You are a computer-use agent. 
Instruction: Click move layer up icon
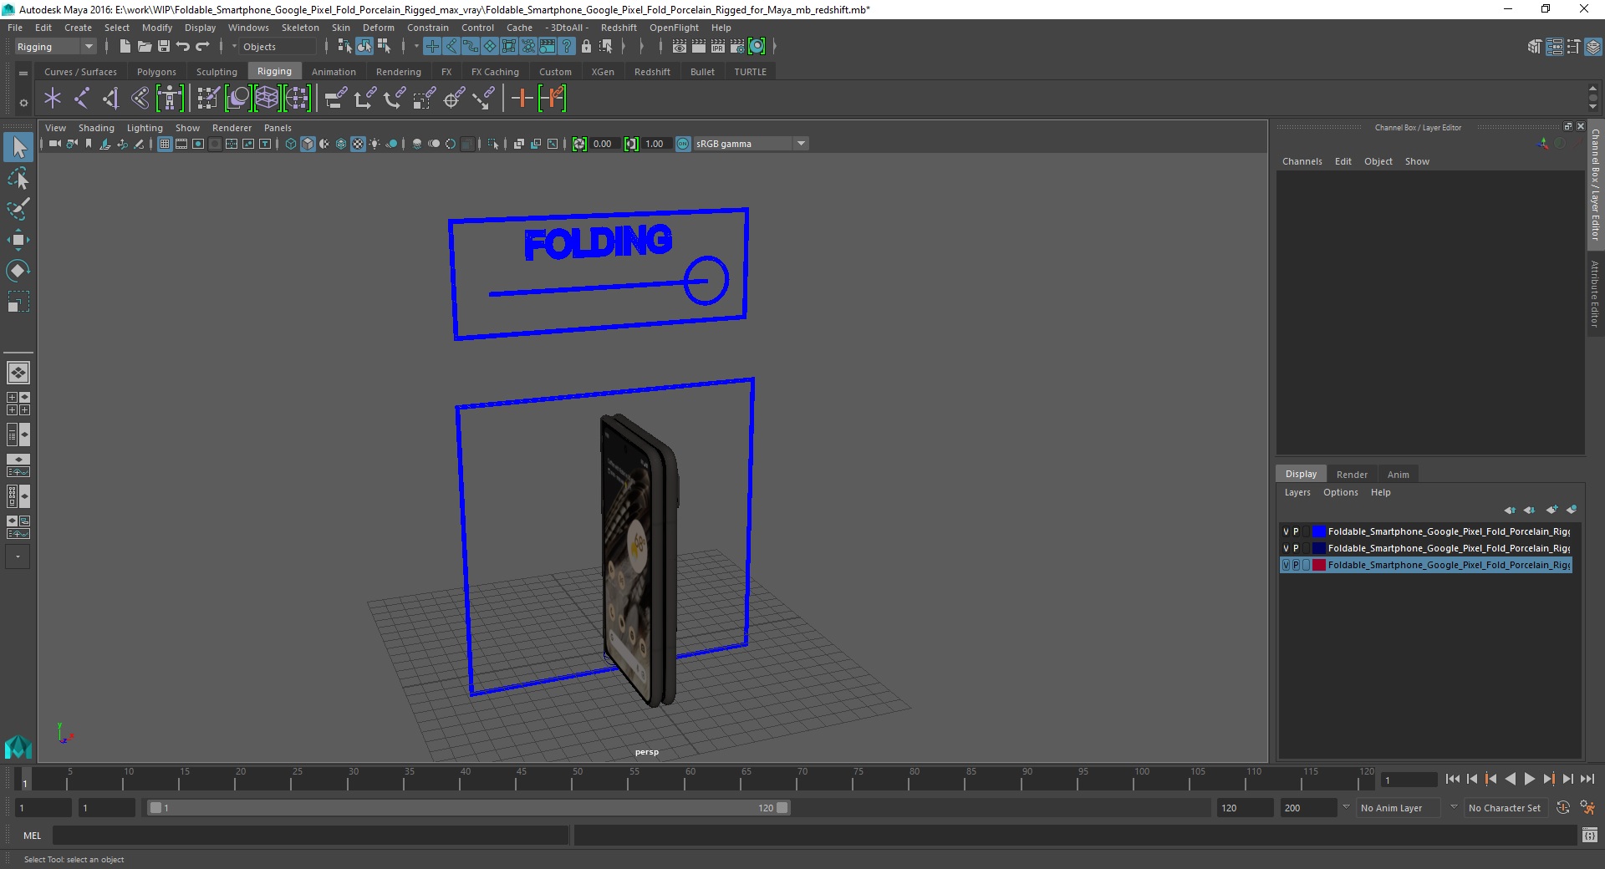pos(1509,510)
